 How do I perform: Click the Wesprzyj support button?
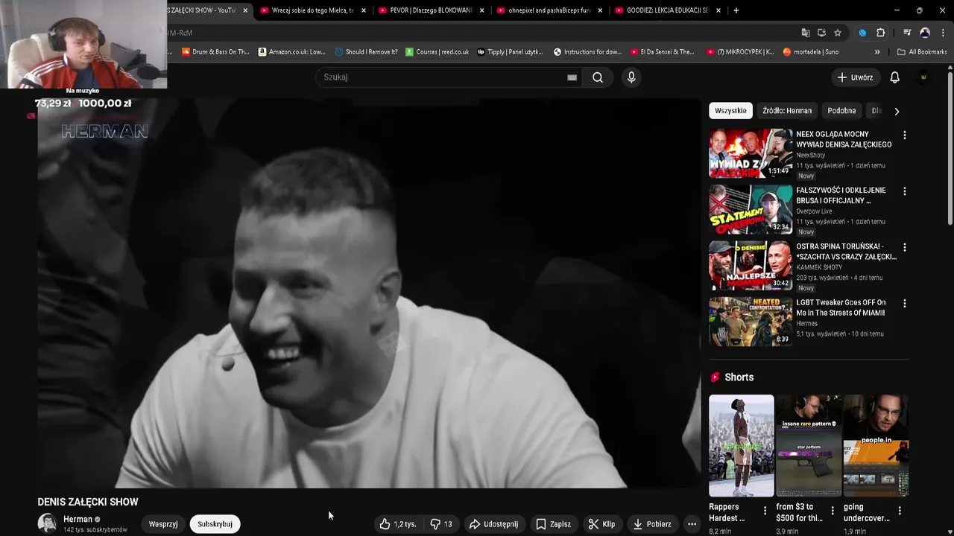pos(163,524)
